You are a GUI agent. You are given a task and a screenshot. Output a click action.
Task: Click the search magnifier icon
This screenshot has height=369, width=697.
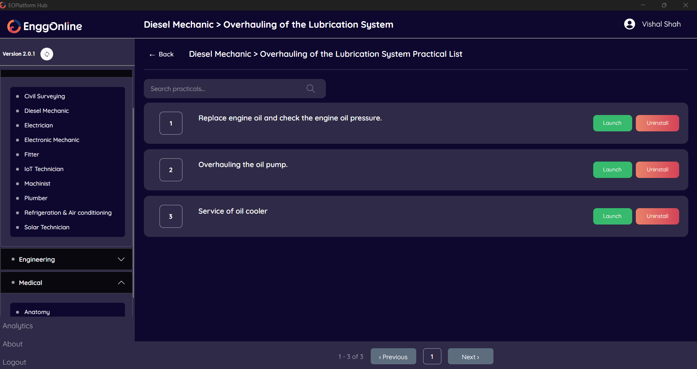(x=310, y=88)
